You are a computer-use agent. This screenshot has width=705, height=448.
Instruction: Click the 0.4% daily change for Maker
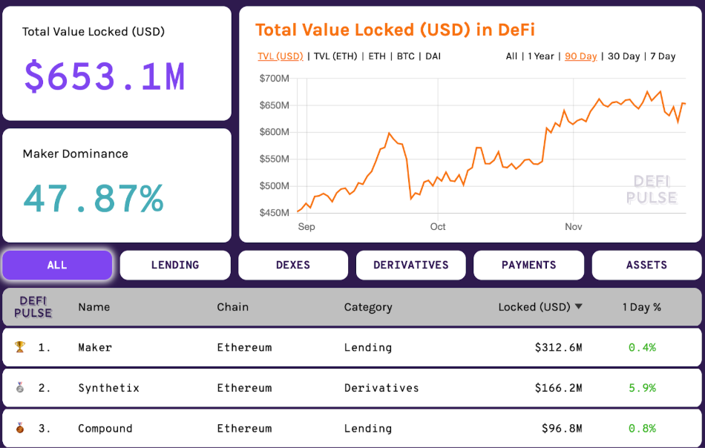(x=642, y=347)
